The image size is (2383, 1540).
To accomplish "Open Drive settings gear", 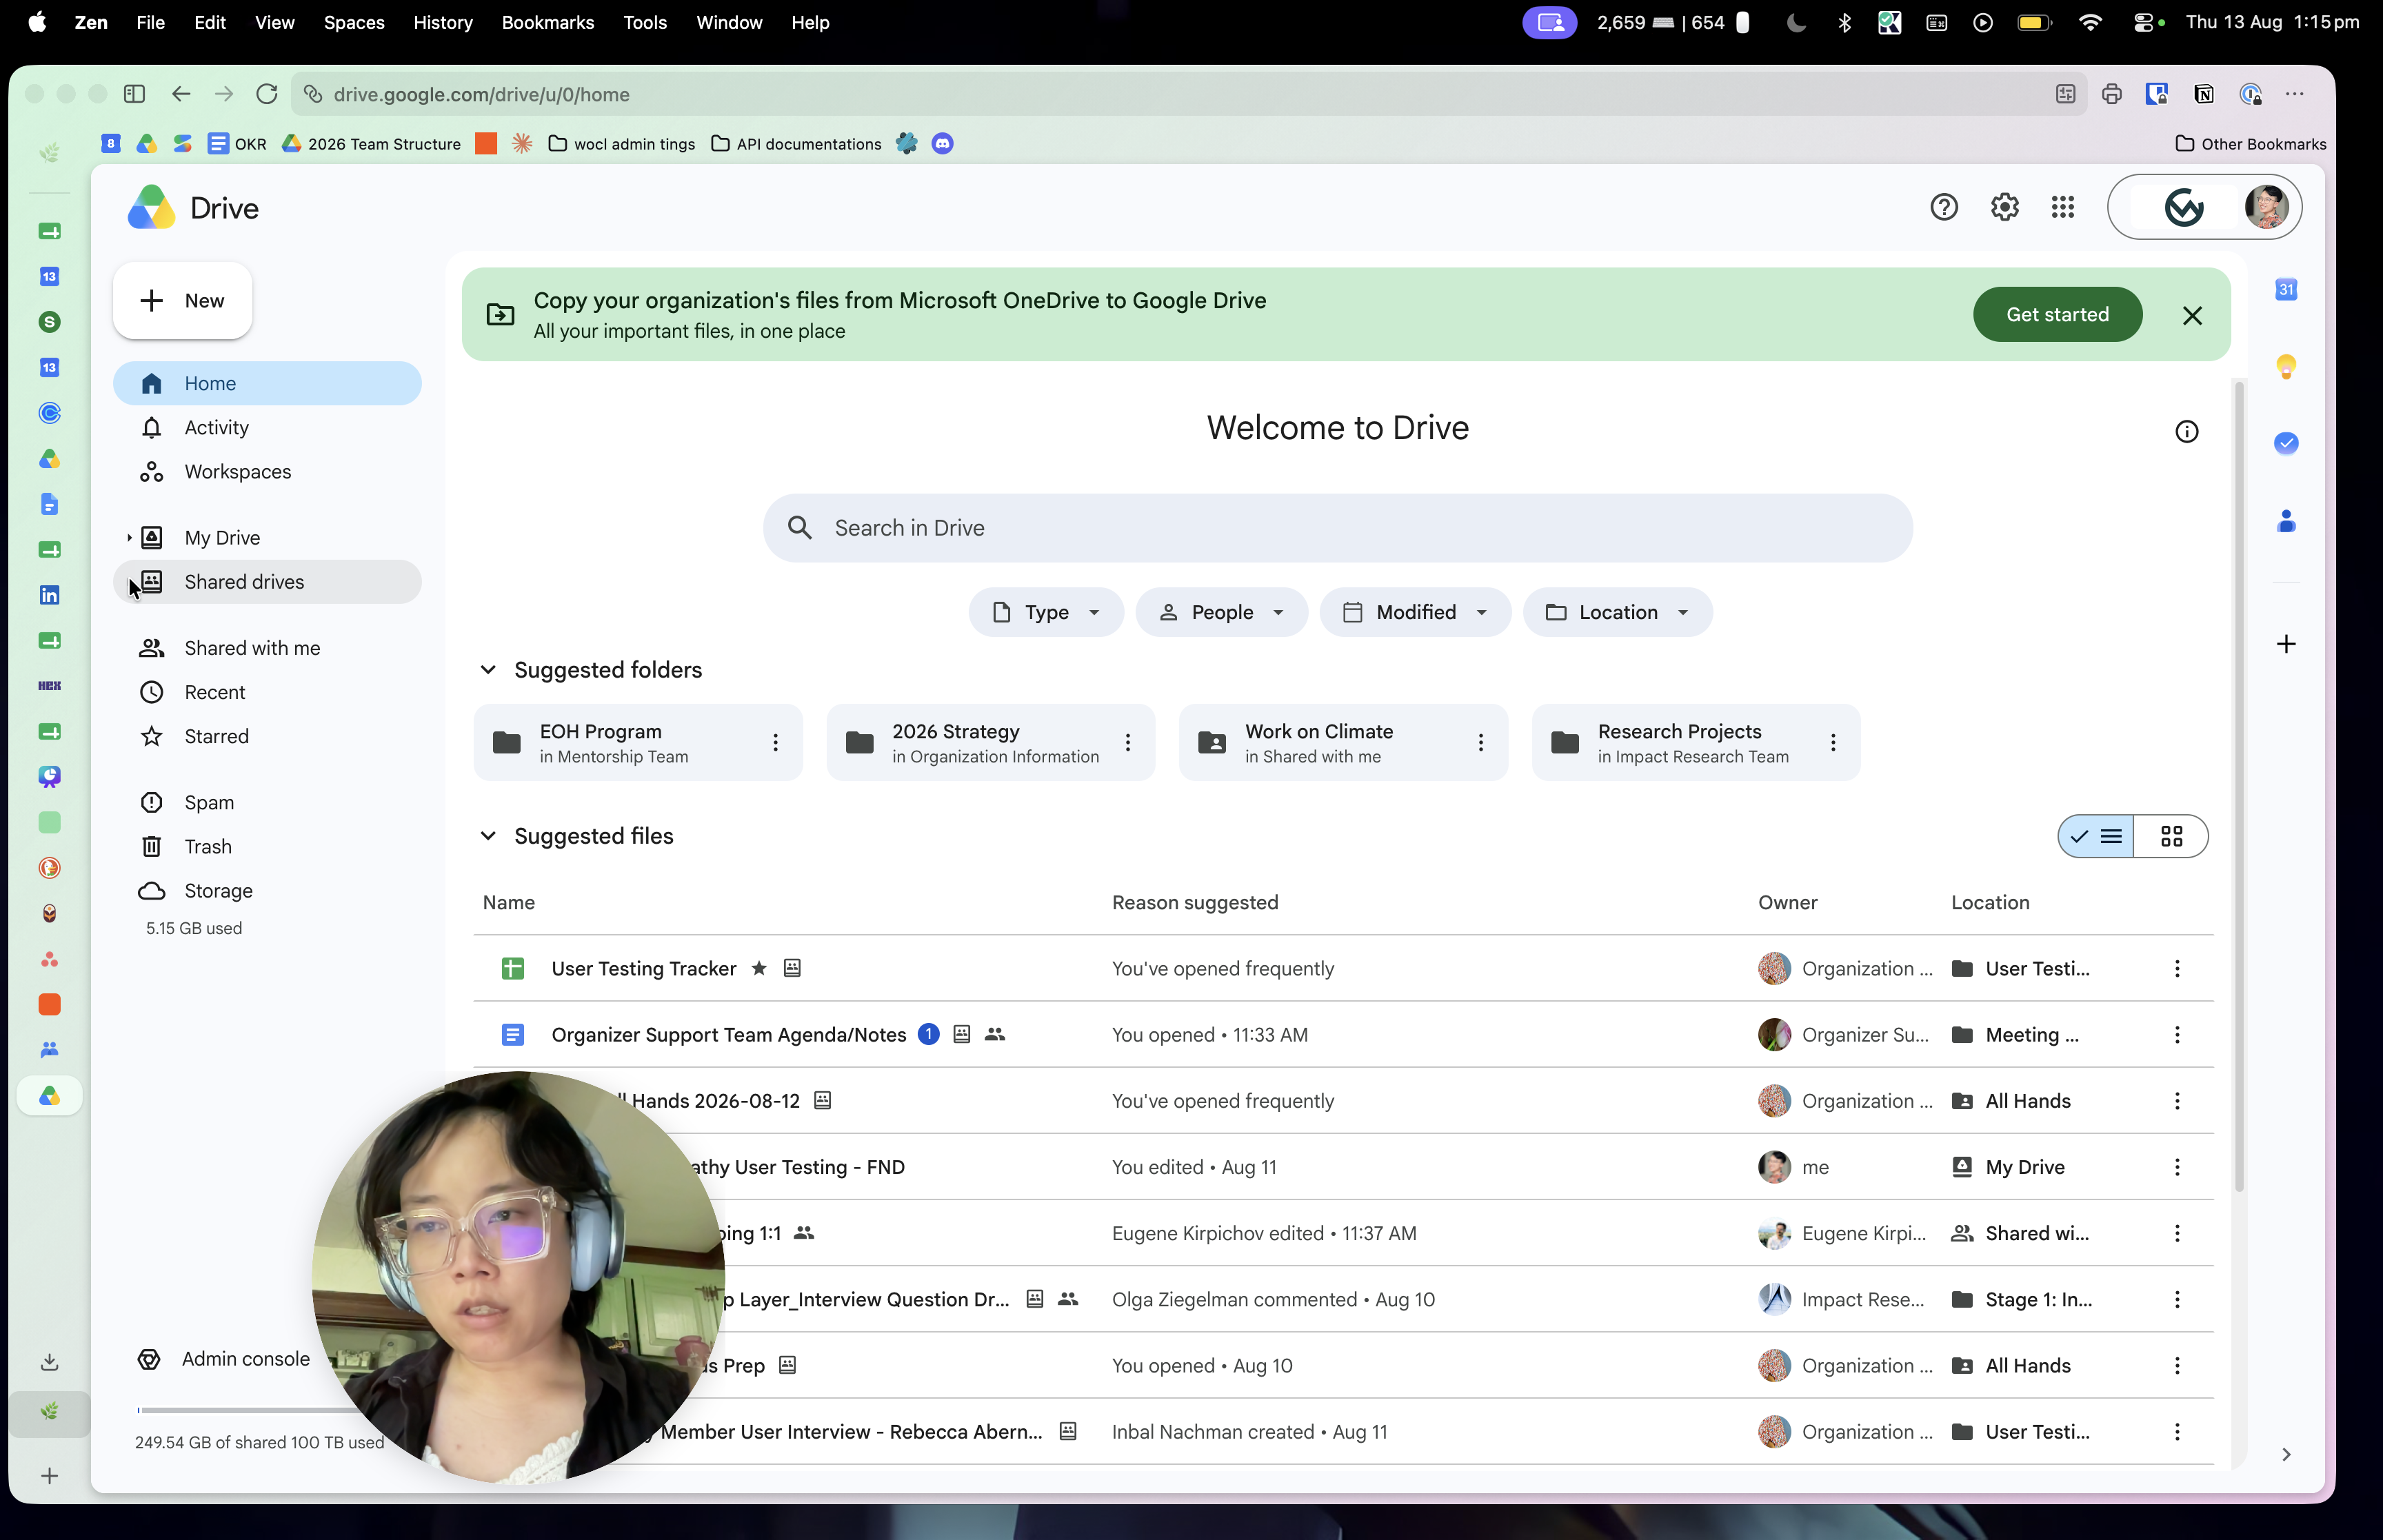I will click(x=2004, y=207).
